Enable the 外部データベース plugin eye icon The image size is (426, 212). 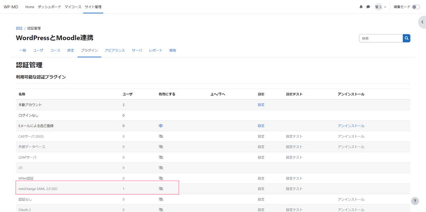pos(161,147)
